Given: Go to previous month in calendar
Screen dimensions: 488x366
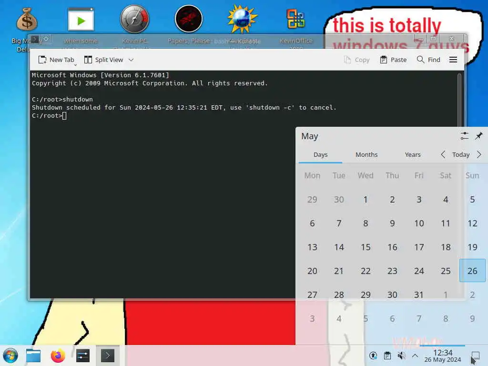Looking at the screenshot, I should tap(443, 154).
